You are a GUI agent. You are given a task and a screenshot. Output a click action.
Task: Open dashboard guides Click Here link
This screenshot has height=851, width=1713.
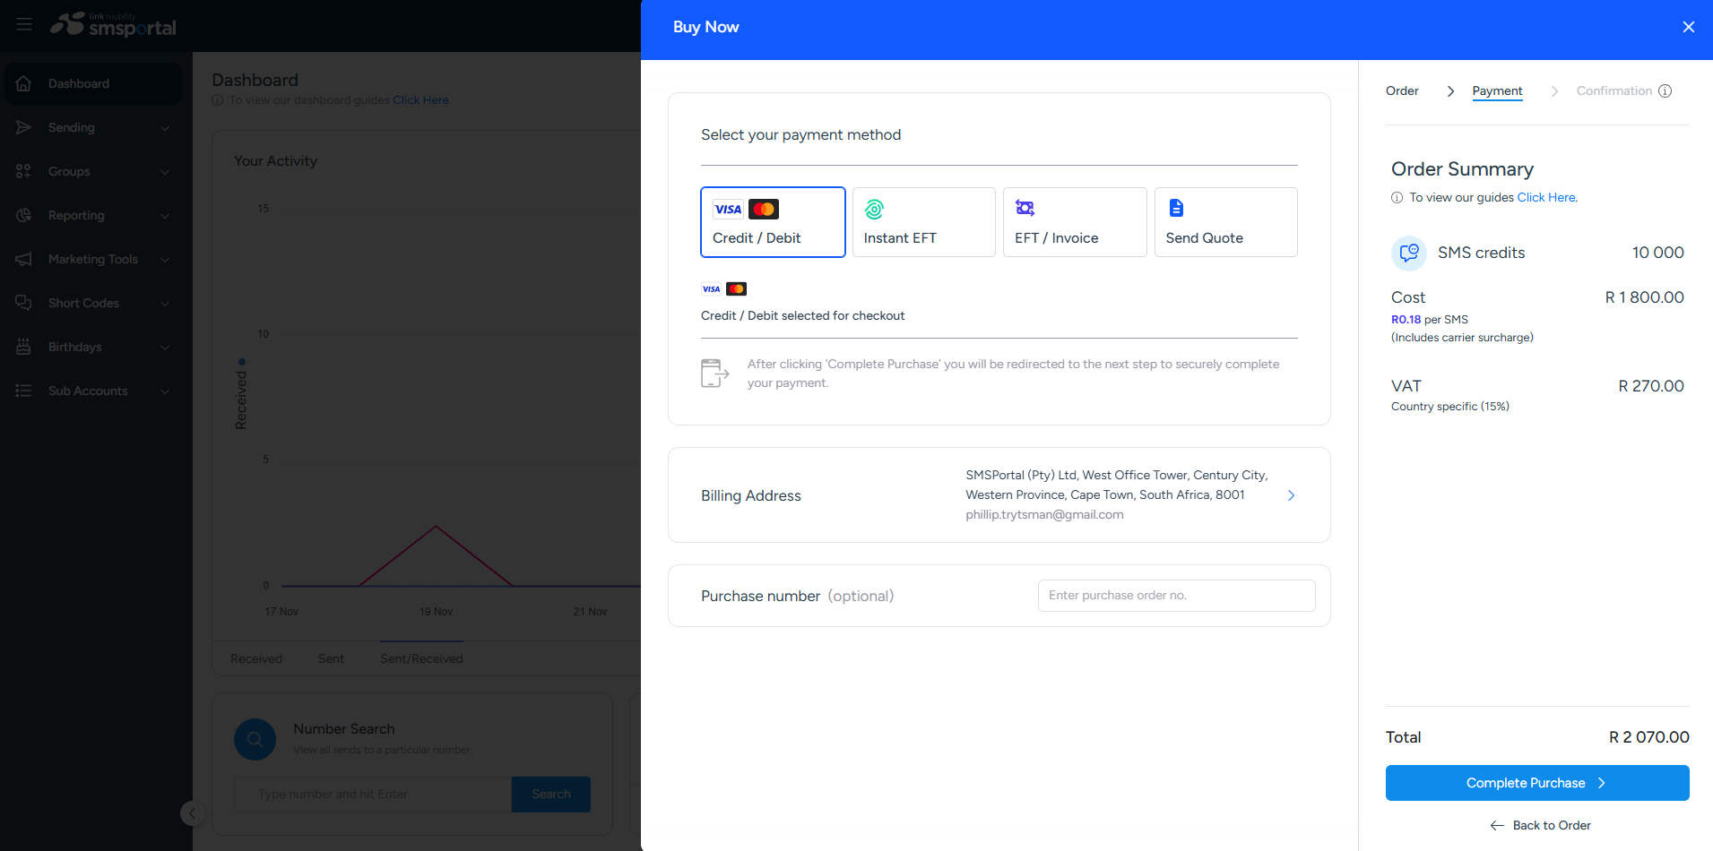(x=420, y=100)
